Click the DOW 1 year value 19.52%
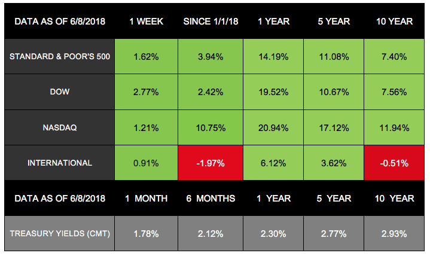This screenshot has height=256, width=430. point(273,92)
